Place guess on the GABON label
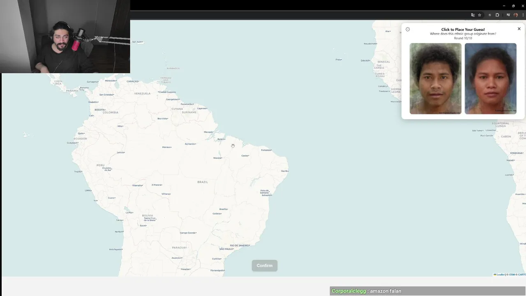This screenshot has height=296, width=526. click(x=506, y=136)
